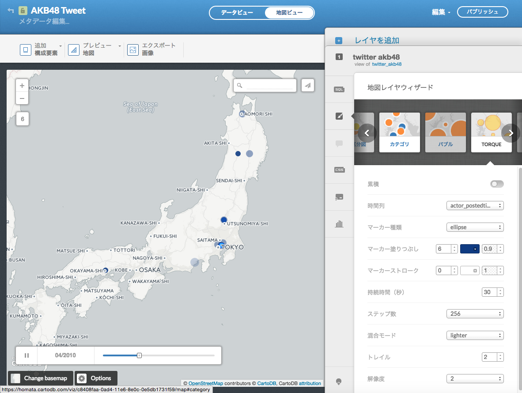Click the map search magnifier icon
Viewport: 522px width, 393px height.
[239, 86]
